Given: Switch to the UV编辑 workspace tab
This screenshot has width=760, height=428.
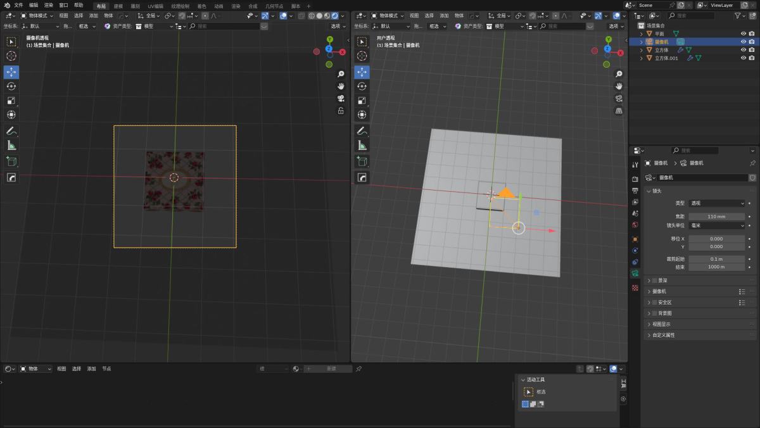Looking at the screenshot, I should 155,6.
